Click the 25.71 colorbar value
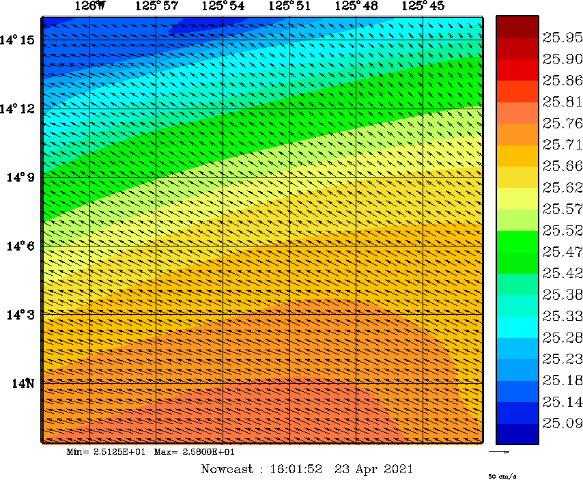This screenshot has width=583, height=480. pyautogui.click(x=563, y=144)
